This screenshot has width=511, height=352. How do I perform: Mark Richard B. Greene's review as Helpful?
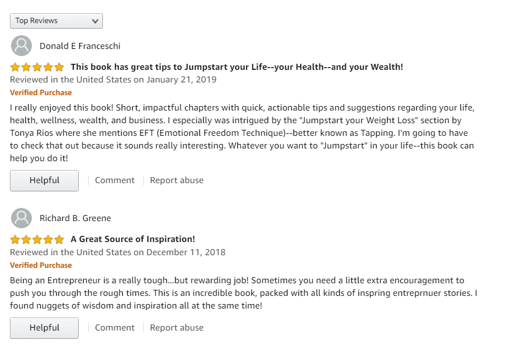point(44,328)
